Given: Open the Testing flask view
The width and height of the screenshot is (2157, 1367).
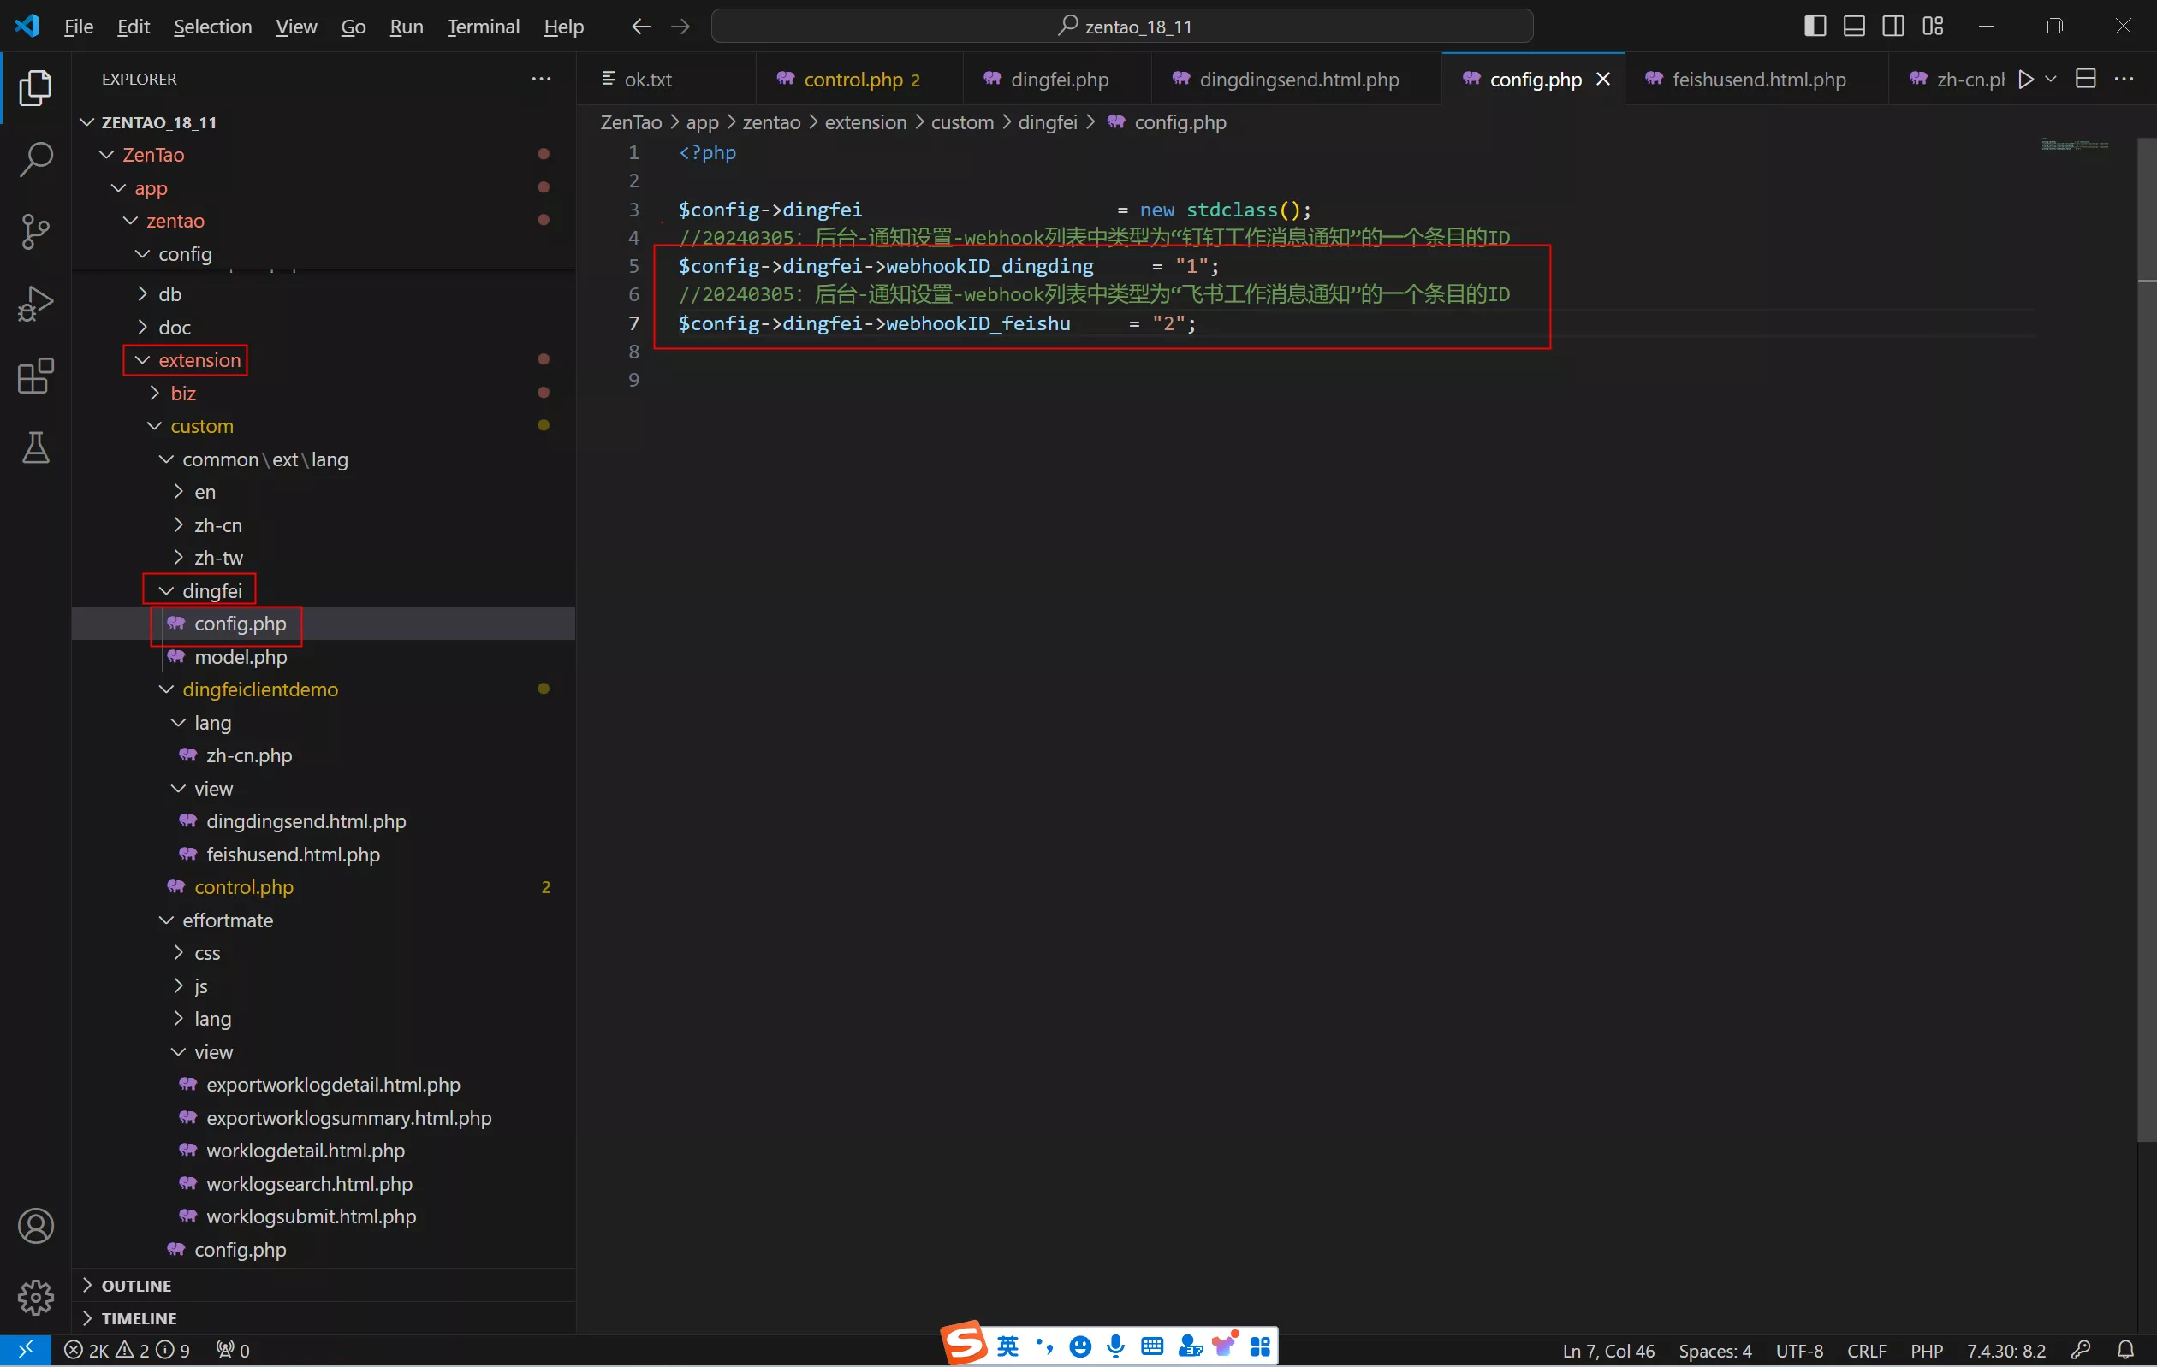Looking at the screenshot, I should (35, 447).
